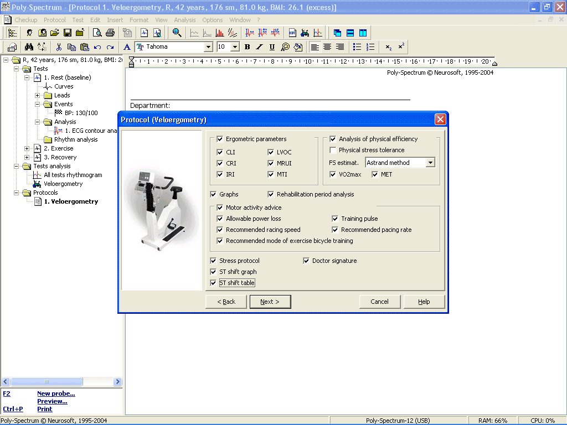Click the Next button

click(x=270, y=302)
